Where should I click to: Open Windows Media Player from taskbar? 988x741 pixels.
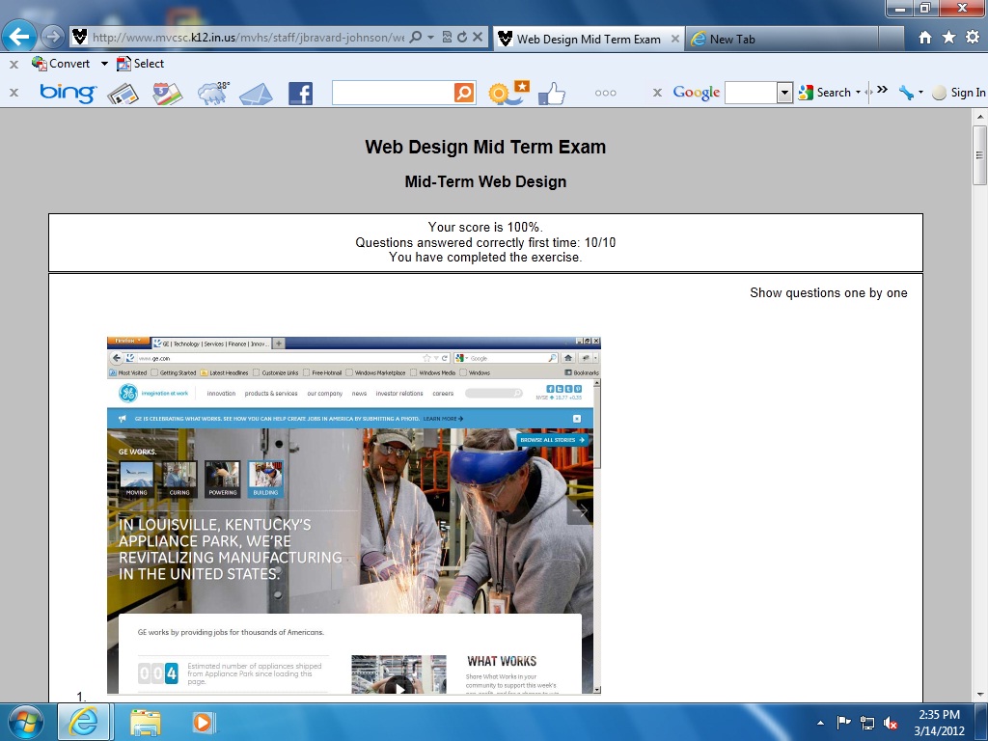coord(204,722)
